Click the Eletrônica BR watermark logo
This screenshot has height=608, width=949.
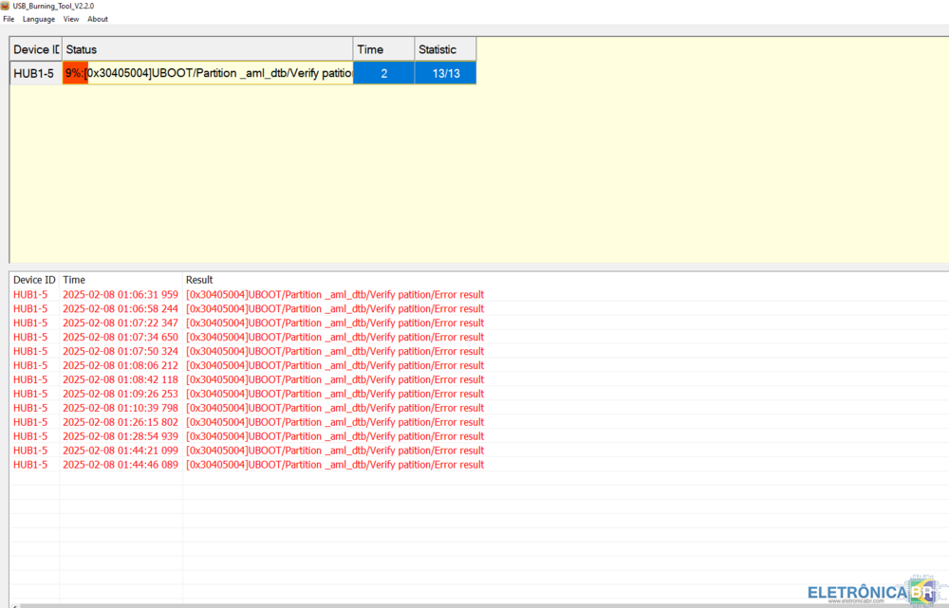(870, 591)
